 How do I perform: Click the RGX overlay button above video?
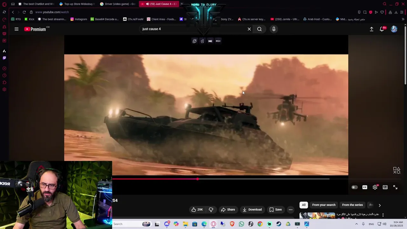[218, 41]
